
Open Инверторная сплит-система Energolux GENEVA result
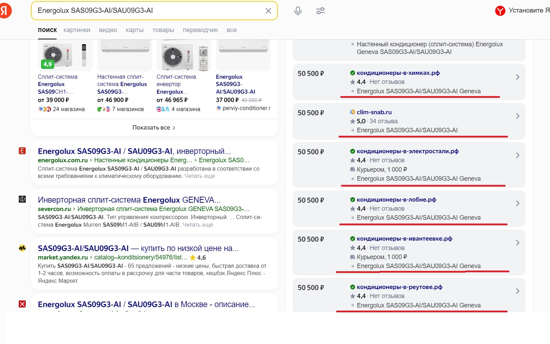pos(129,200)
